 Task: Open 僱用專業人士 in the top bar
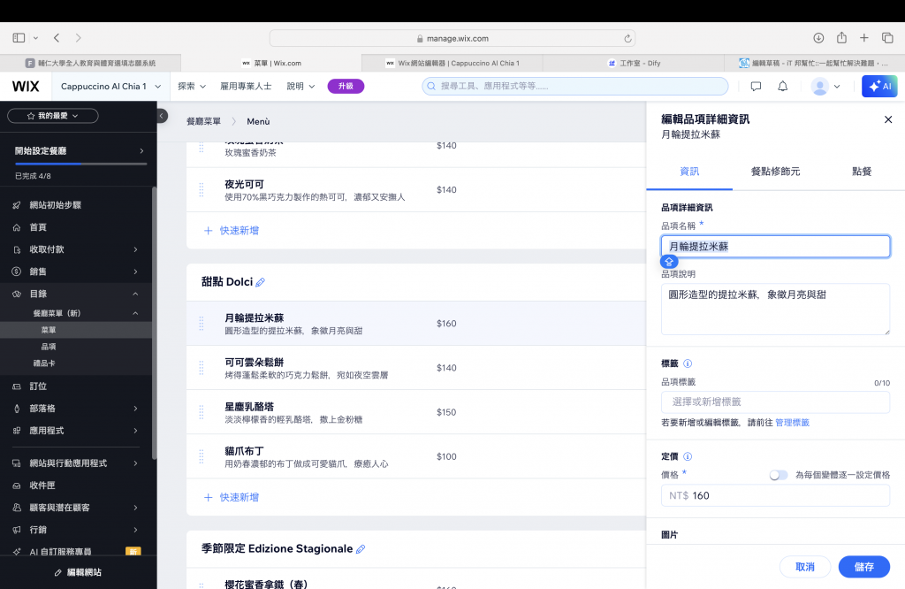[x=246, y=86]
